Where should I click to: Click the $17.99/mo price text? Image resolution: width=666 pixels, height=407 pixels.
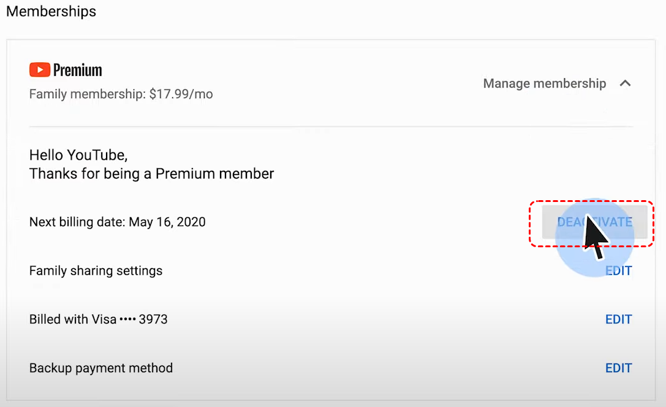[x=181, y=95]
